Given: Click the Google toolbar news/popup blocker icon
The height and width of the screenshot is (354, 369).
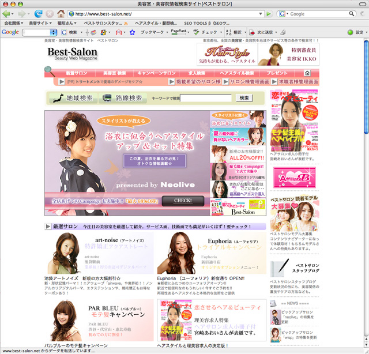Looking at the screenshot, I should coord(93,32).
